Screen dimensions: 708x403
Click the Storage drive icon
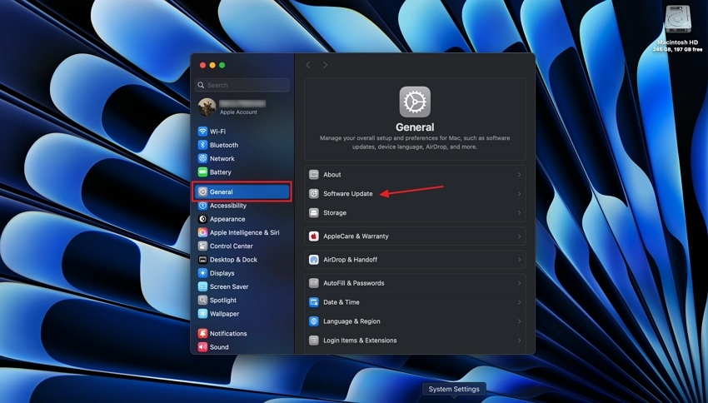click(x=314, y=212)
